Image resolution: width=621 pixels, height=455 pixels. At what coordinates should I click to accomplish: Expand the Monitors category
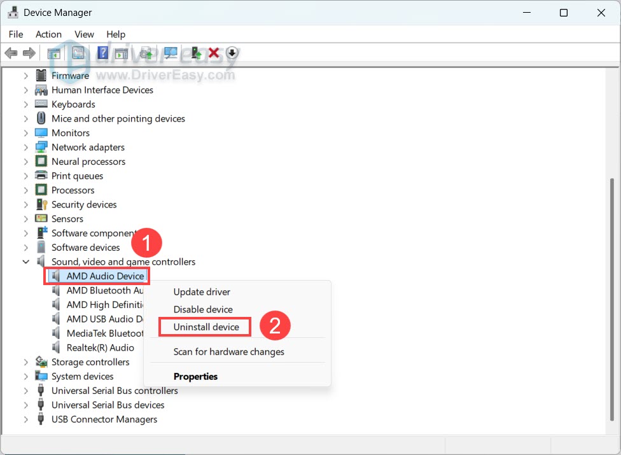pos(25,132)
